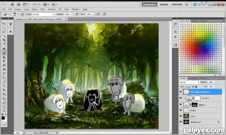Select the Crop tool
The height and width of the screenshot is (135, 226).
[x=4, y=40]
